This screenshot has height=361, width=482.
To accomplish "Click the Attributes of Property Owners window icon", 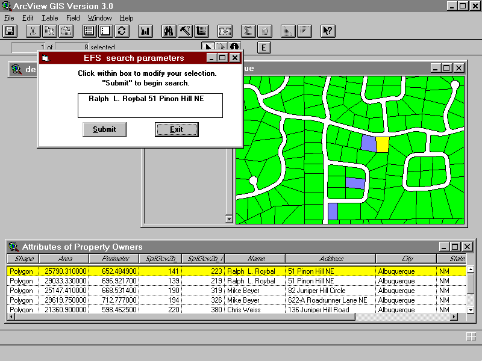I will (13, 247).
